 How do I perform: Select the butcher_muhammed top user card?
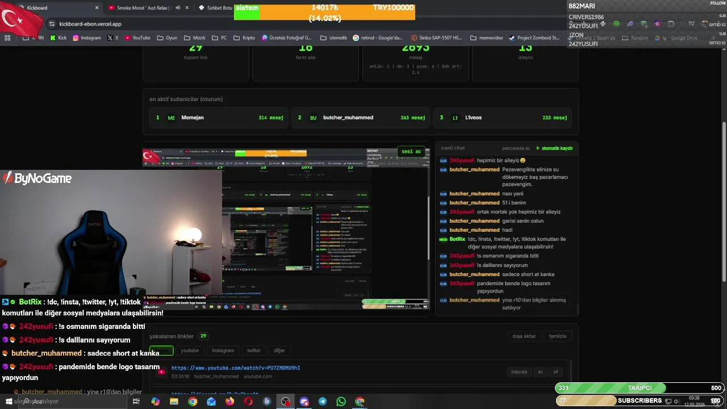pyautogui.click(x=360, y=118)
